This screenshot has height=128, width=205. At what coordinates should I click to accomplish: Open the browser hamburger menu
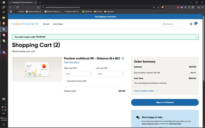click(202, 7)
